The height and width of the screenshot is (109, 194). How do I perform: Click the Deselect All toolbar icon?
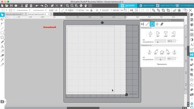click(57, 5)
